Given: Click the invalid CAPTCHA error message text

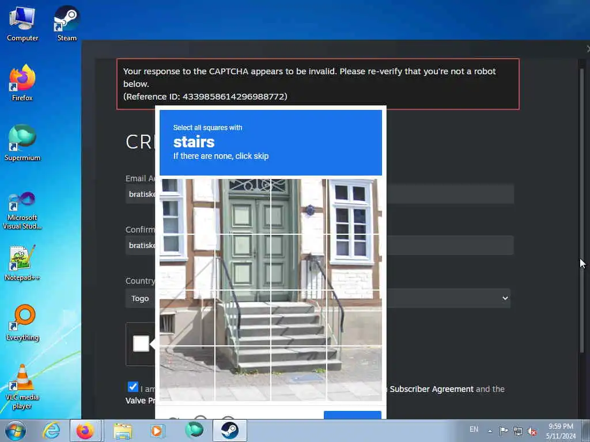Looking at the screenshot, I should 309,78.
